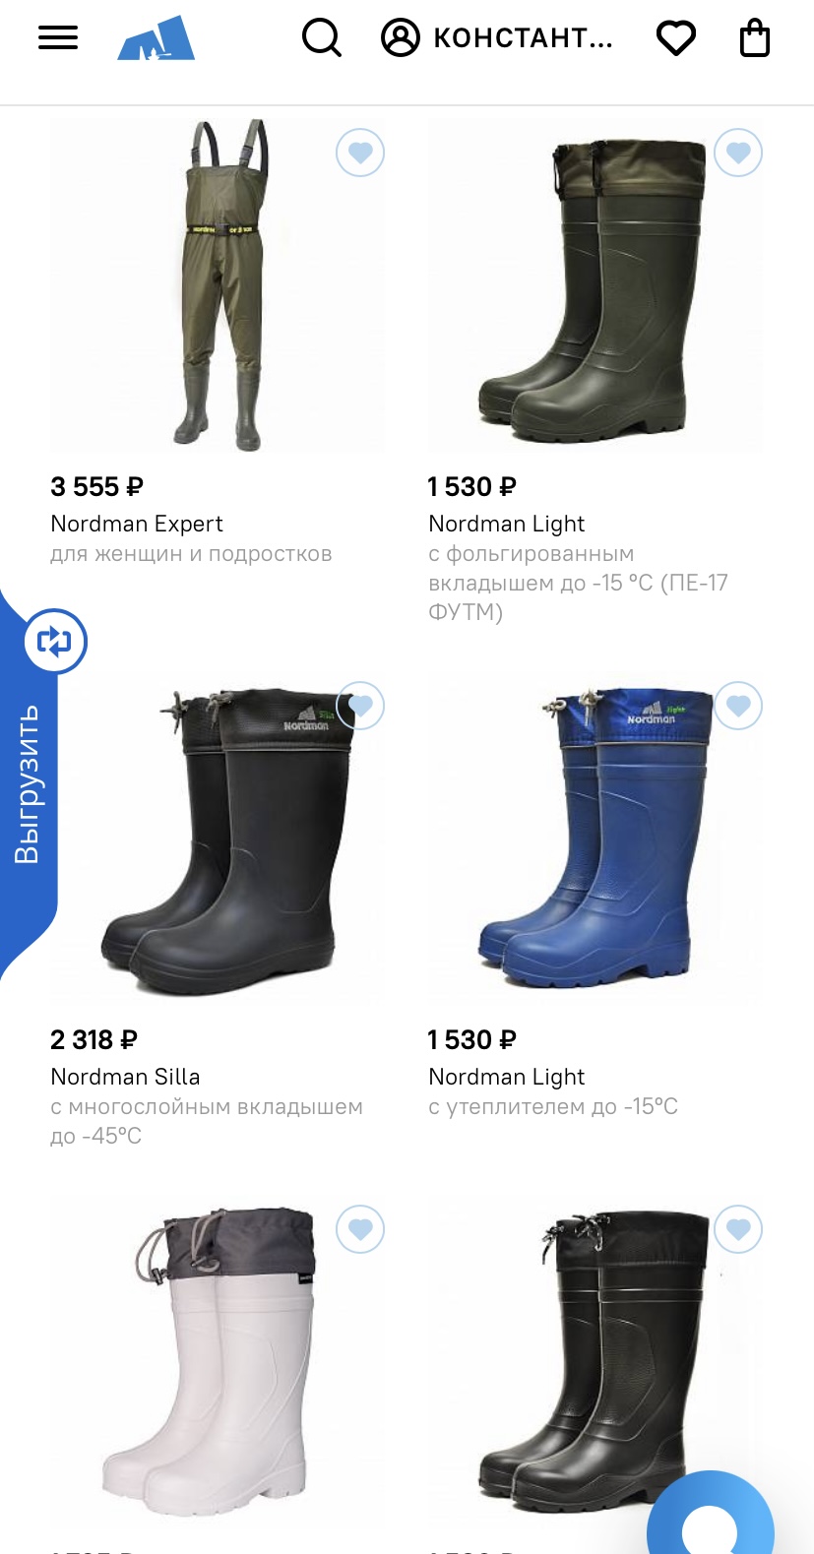Click the blue mountain store logo

pyautogui.click(x=156, y=38)
